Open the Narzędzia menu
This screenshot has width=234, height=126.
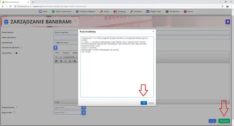click(x=136, y=11)
